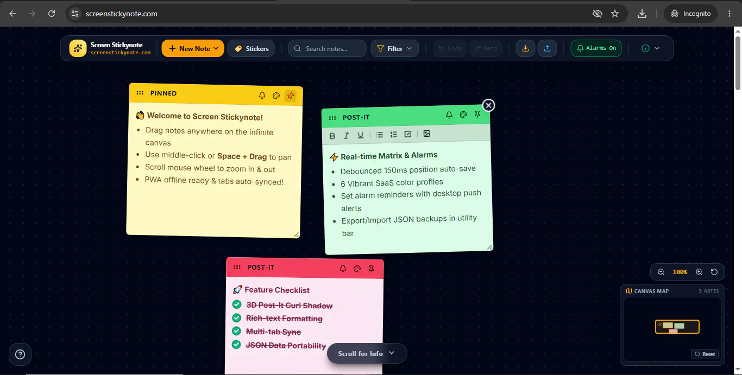The width and height of the screenshot is (742, 375).
Task: Click the eye-slash tracking protection icon
Action: (x=598, y=14)
